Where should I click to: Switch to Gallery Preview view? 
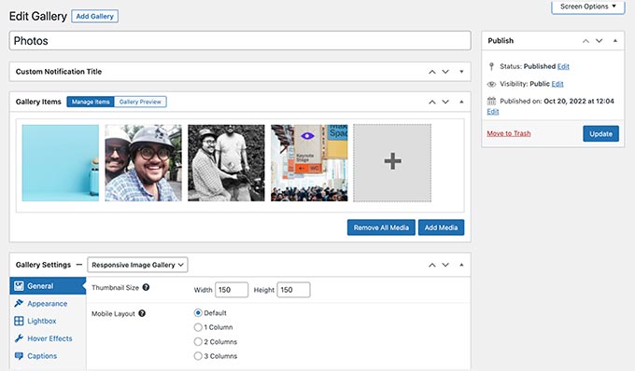(140, 102)
